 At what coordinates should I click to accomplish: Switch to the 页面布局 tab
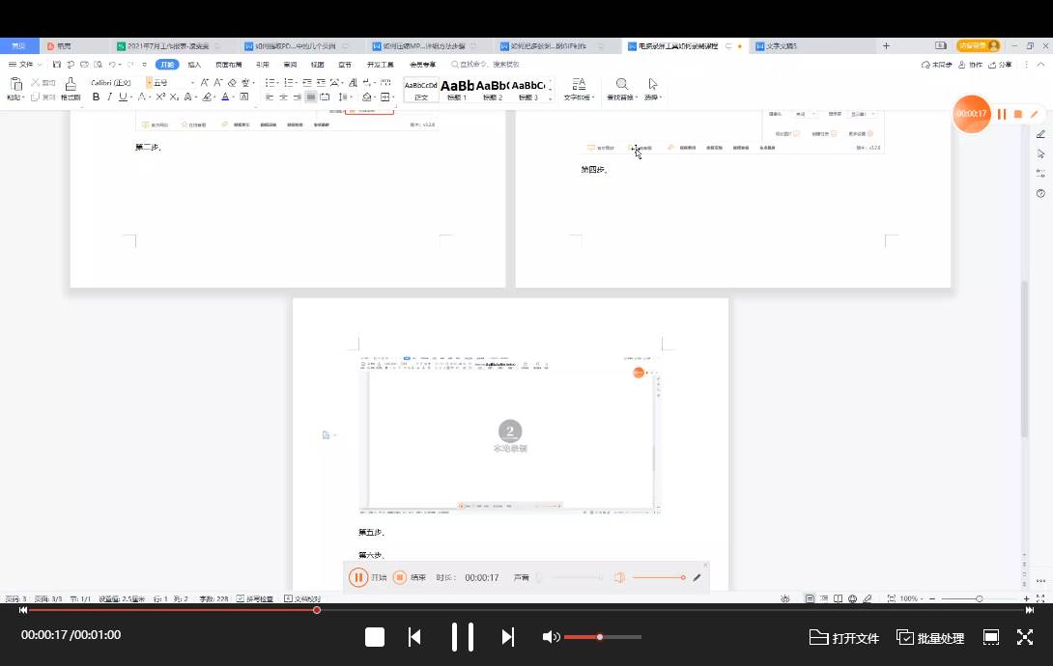[x=228, y=65]
